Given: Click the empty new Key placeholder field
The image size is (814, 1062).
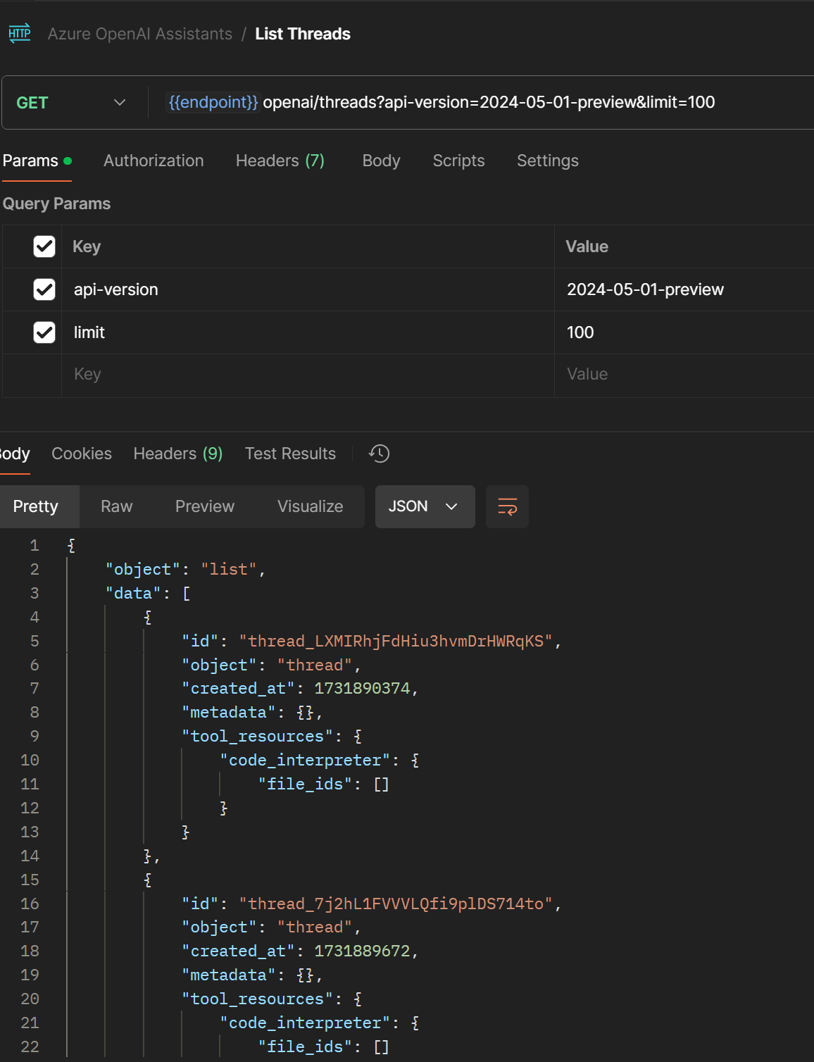Looking at the screenshot, I should [308, 375].
